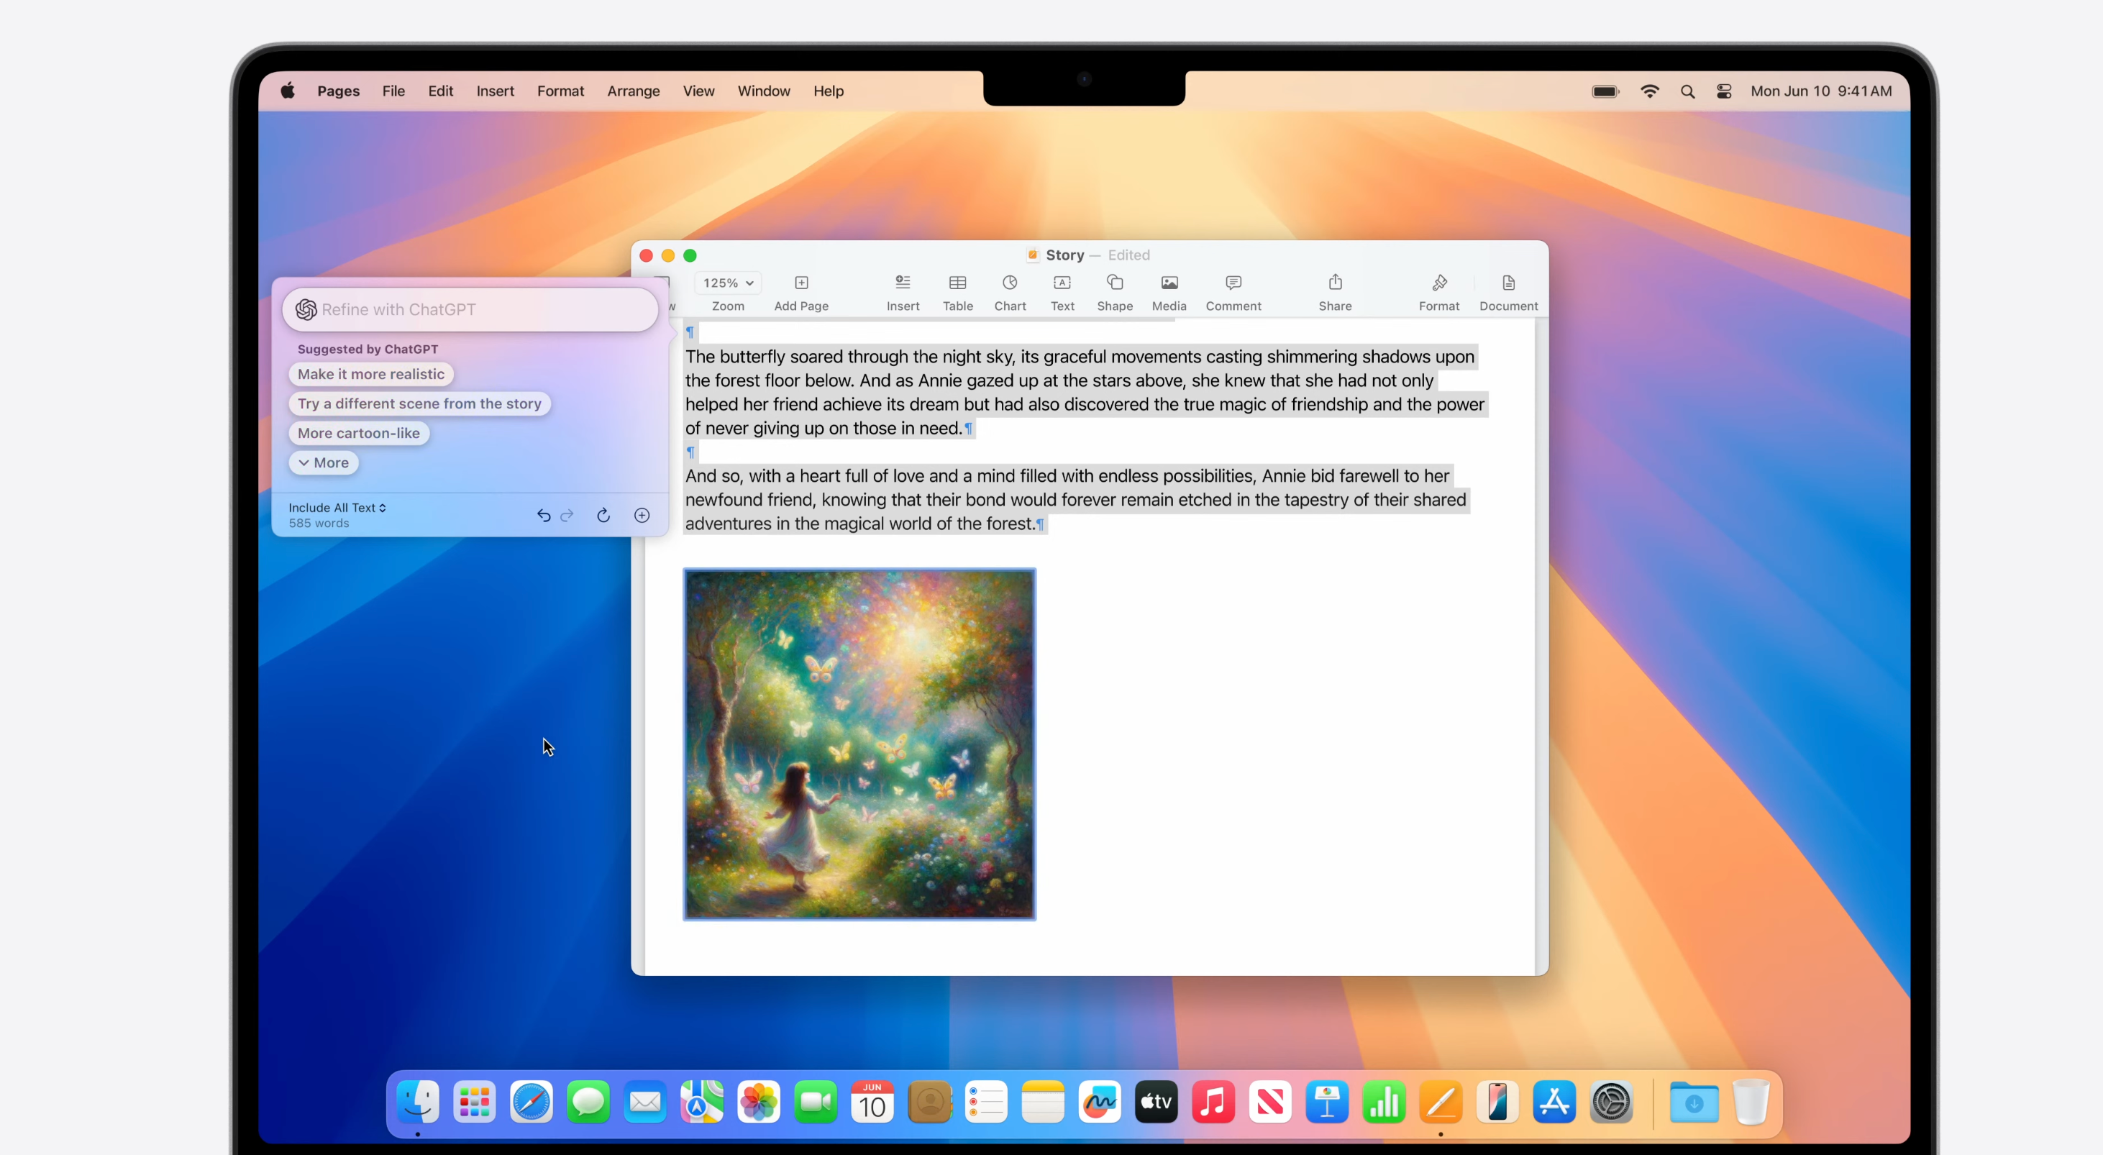Open the Format menu in menu bar

click(x=560, y=91)
